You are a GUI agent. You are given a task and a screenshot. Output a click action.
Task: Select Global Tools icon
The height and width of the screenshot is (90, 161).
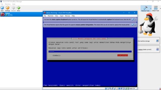coord(155,8)
